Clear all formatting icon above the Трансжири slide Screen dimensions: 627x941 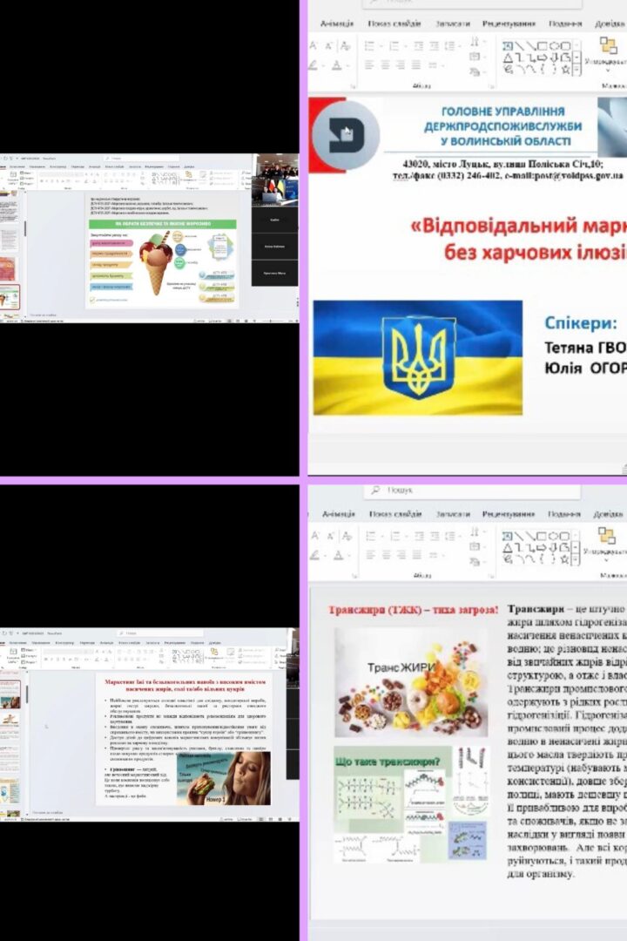(346, 535)
